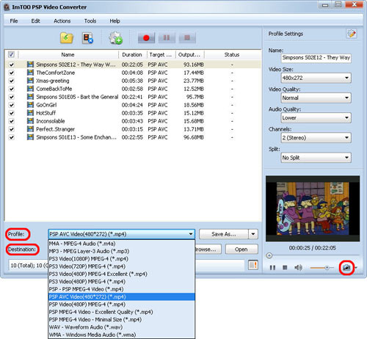Choose WMA - Windows Media Audio profile
367x339 pixels.
coord(122,335)
